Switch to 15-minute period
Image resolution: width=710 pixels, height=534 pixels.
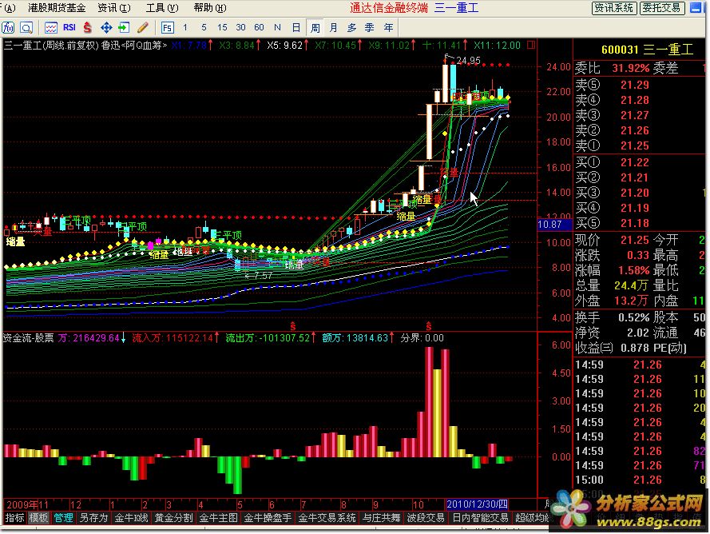[x=222, y=28]
